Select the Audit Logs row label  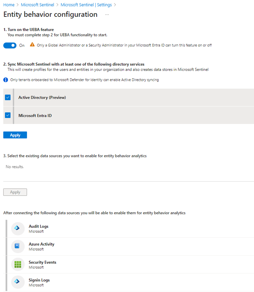click(x=39, y=226)
